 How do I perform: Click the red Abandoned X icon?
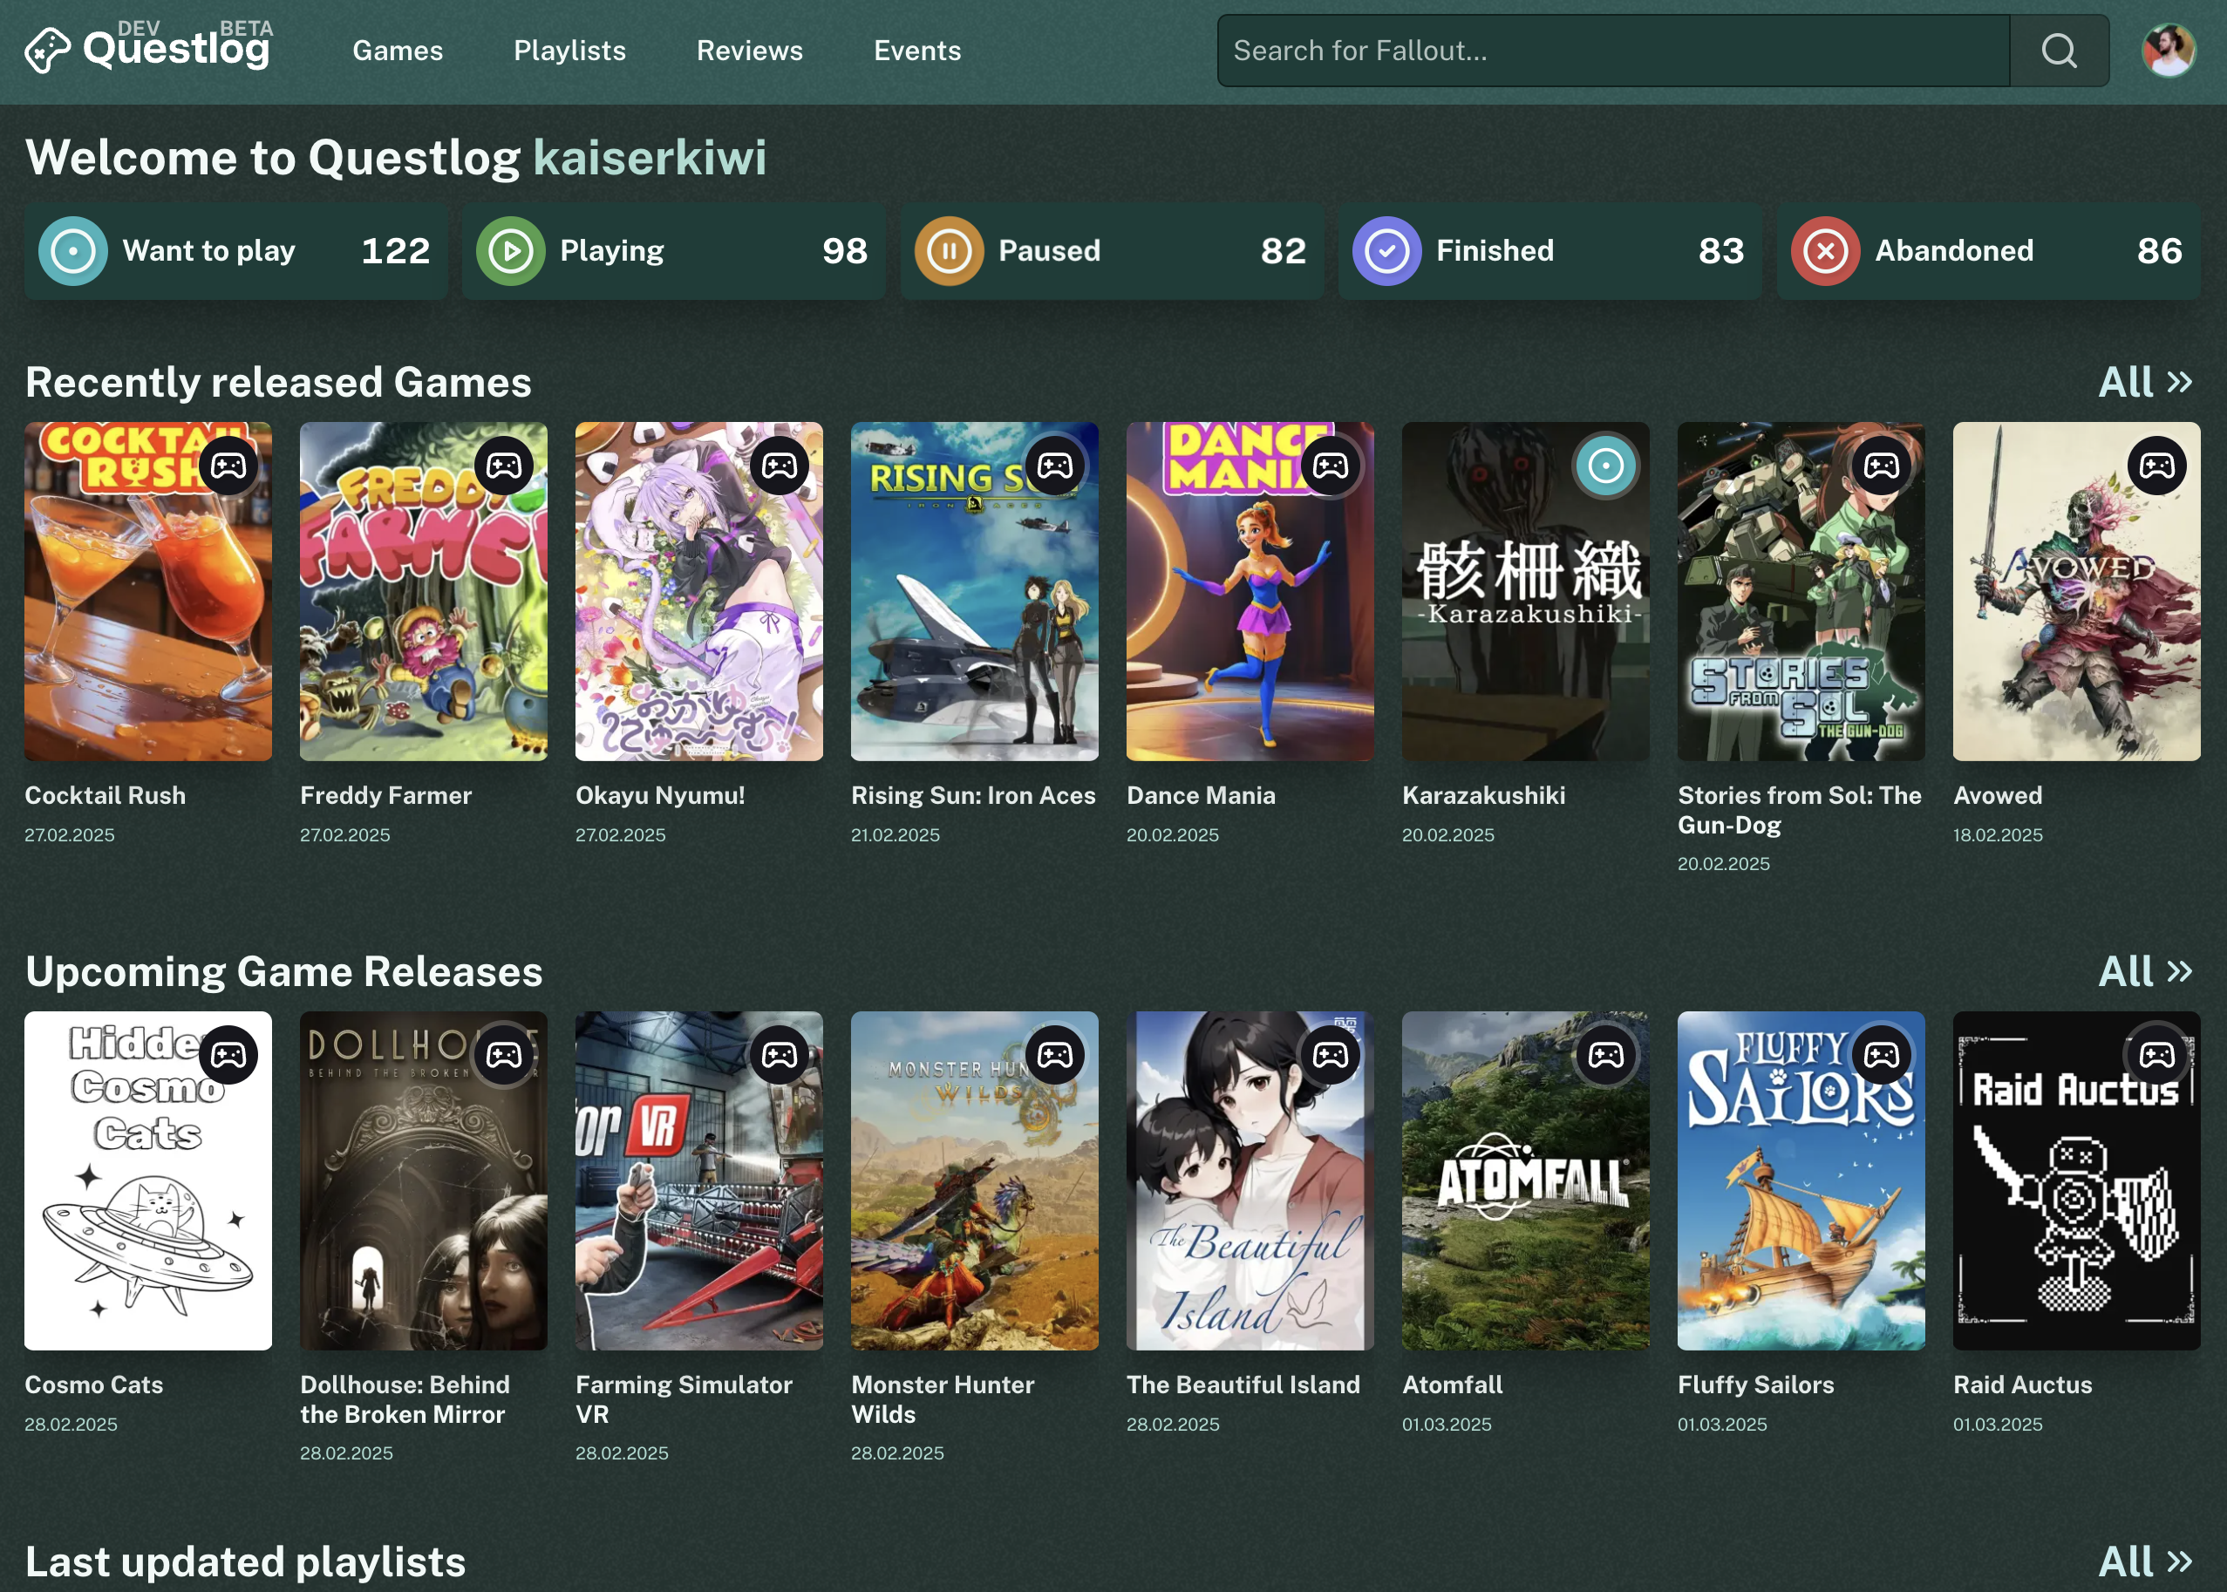pyautogui.click(x=1825, y=251)
